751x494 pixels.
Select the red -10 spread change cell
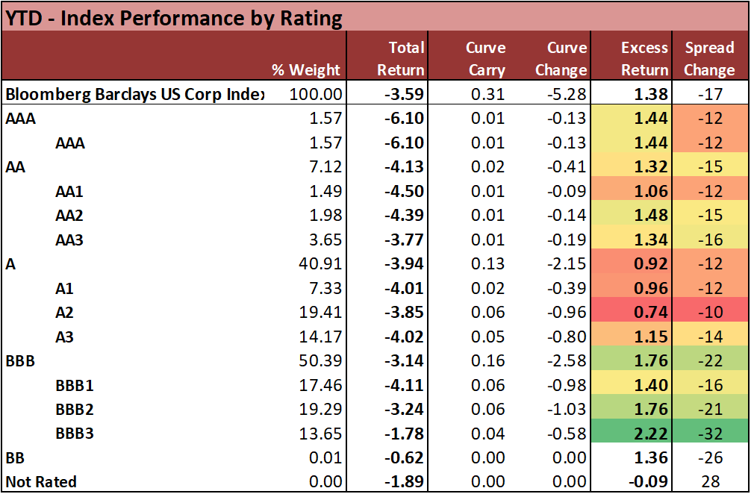coord(709,313)
